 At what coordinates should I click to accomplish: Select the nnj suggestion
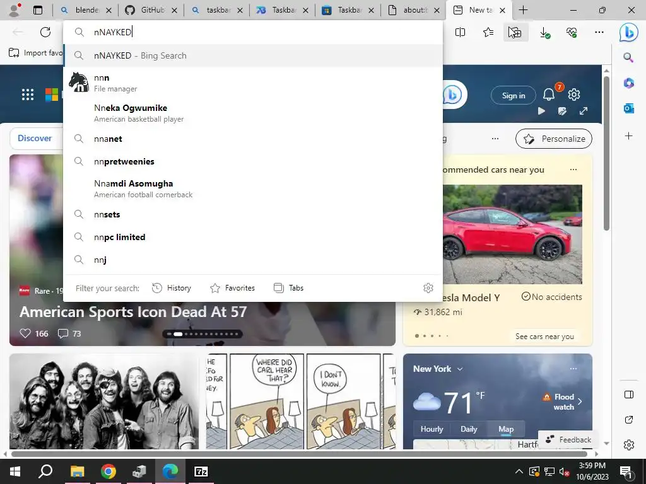pyautogui.click(x=254, y=260)
